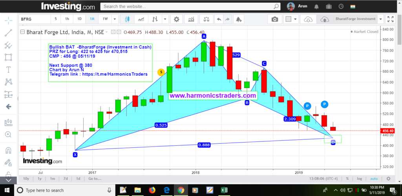This screenshot has height=196, width=402.
Task: Select the crosshair cursor tool
Action: click(x=9, y=21)
